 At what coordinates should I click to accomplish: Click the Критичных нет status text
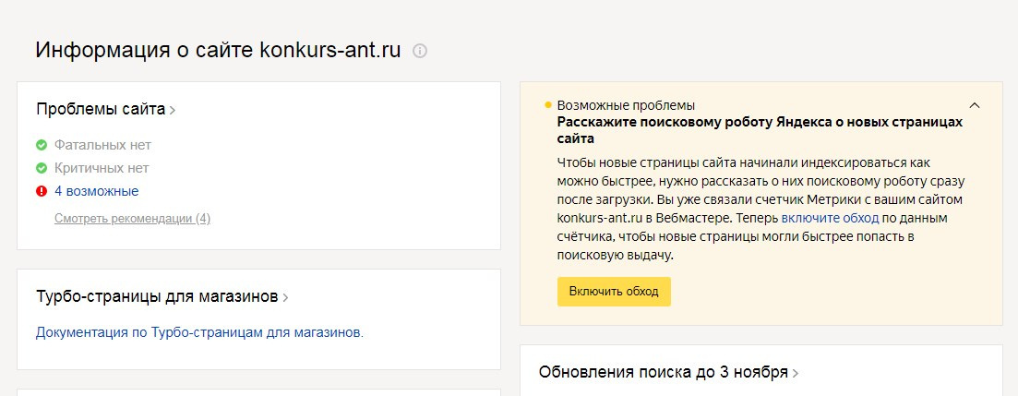102,168
